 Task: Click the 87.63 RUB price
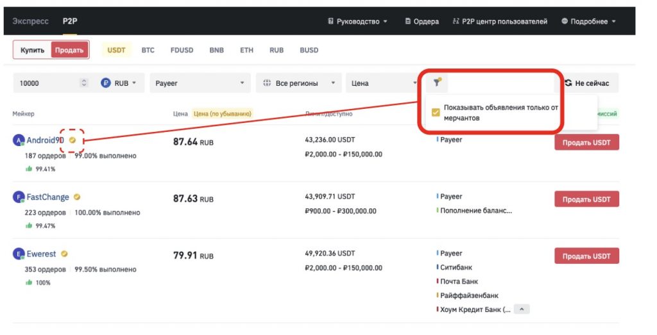tap(193, 199)
